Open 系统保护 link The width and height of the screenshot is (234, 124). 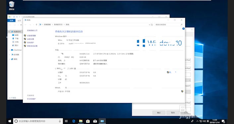[30, 42]
